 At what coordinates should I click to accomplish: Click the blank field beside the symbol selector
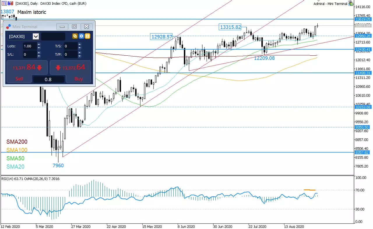(53, 36)
